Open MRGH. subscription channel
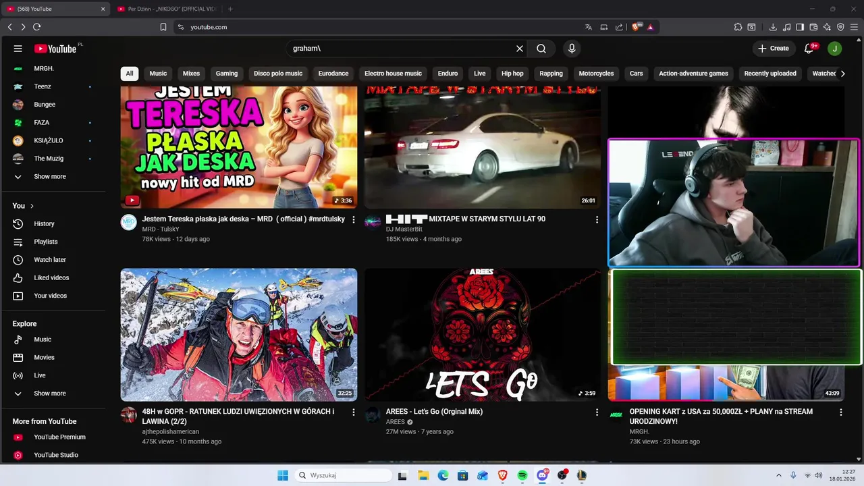This screenshot has height=486, width=864. 44,69
